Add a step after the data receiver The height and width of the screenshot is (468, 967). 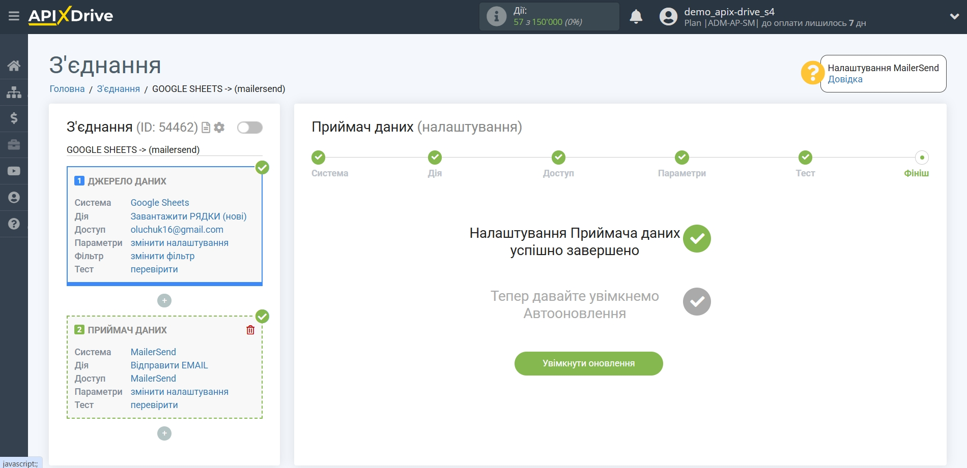coord(164,433)
